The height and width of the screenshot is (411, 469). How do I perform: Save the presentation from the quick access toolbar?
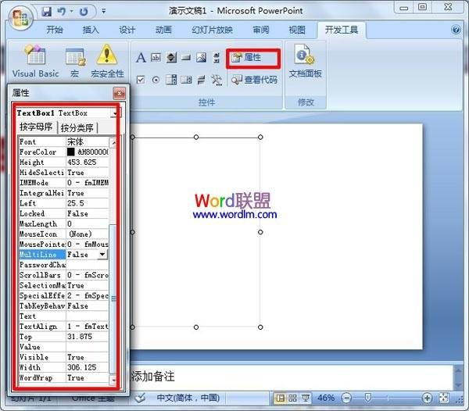pyautogui.click(x=46, y=12)
